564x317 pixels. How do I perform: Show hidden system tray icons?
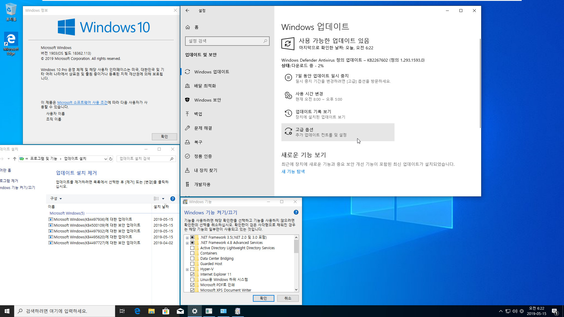coord(501,311)
